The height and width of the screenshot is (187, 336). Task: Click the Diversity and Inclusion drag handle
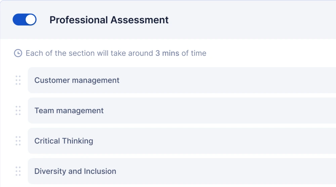tap(18, 171)
